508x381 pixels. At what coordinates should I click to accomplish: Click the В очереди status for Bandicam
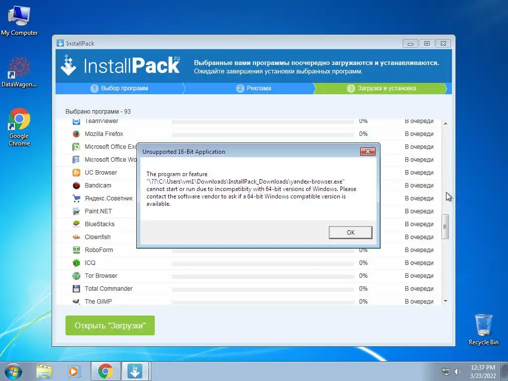(419, 186)
